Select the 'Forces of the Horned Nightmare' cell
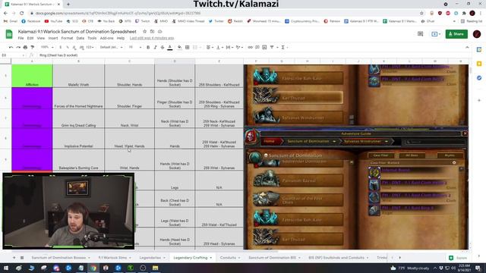Viewport: 486px width, 273px height. click(78, 99)
